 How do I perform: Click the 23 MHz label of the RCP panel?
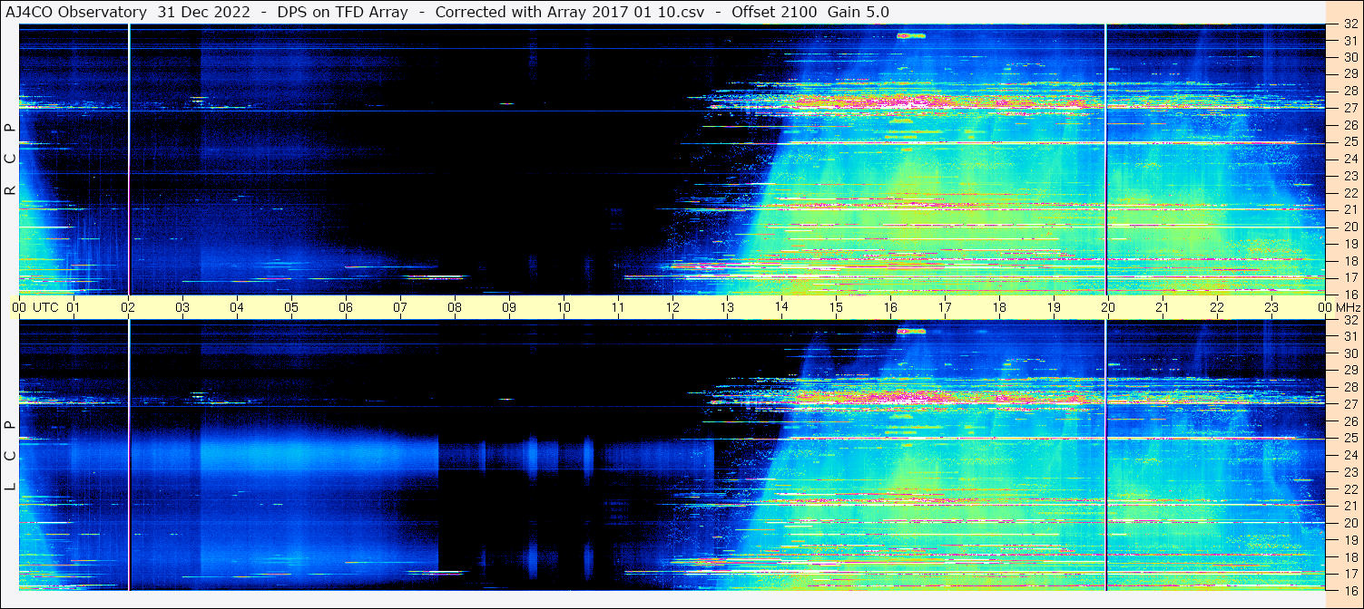coord(1349,176)
